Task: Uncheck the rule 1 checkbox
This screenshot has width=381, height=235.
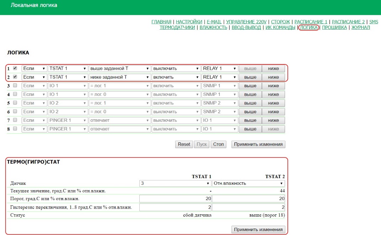Action: 15,68
